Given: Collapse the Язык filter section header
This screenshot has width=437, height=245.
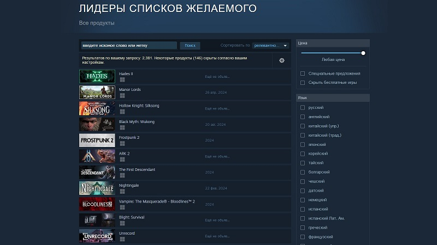Looking at the screenshot, I should pyautogui.click(x=333, y=97).
